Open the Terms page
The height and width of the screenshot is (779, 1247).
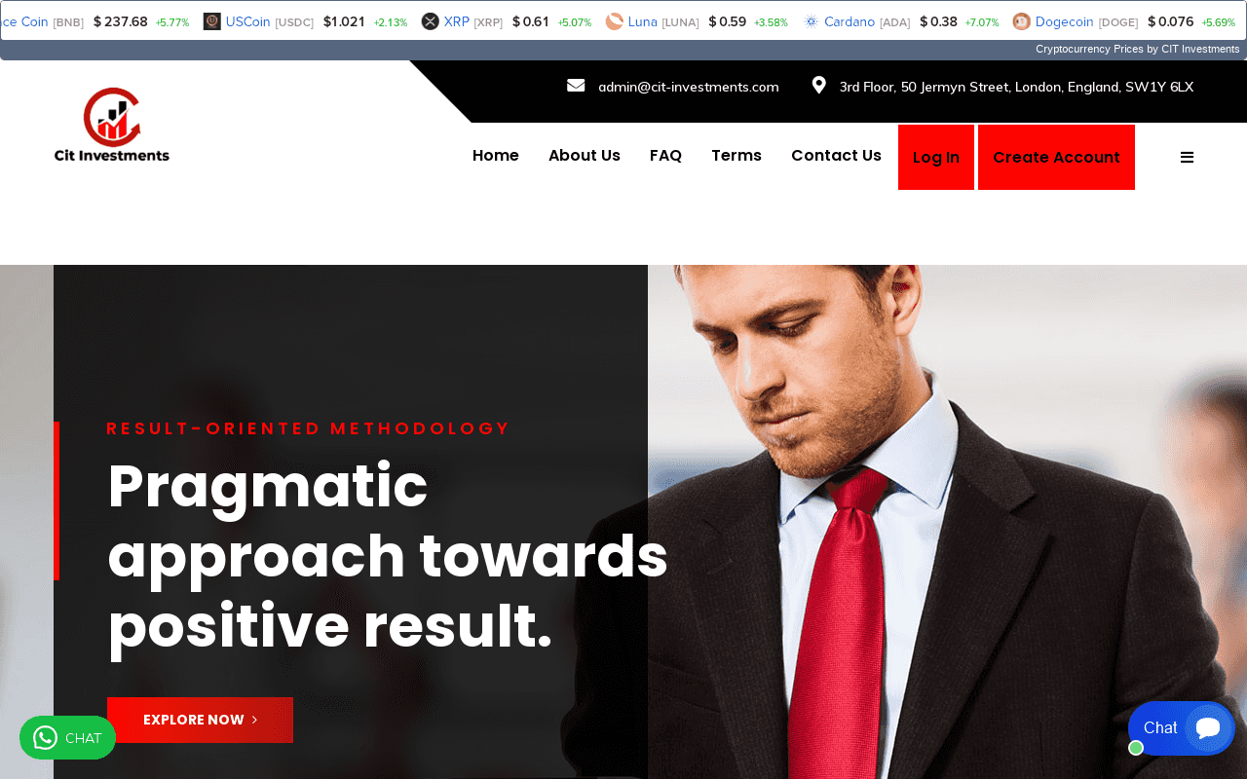pyautogui.click(x=737, y=156)
